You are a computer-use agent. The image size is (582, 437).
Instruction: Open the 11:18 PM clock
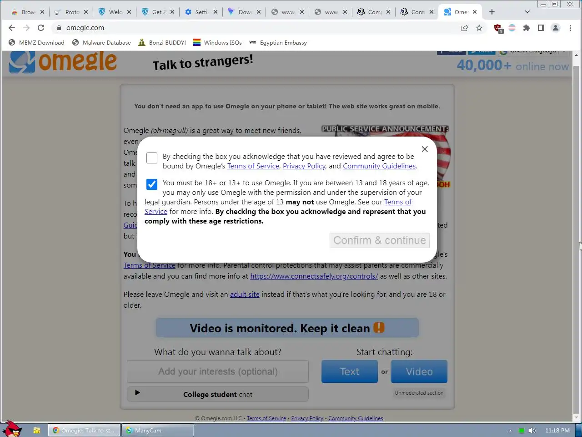(557, 430)
